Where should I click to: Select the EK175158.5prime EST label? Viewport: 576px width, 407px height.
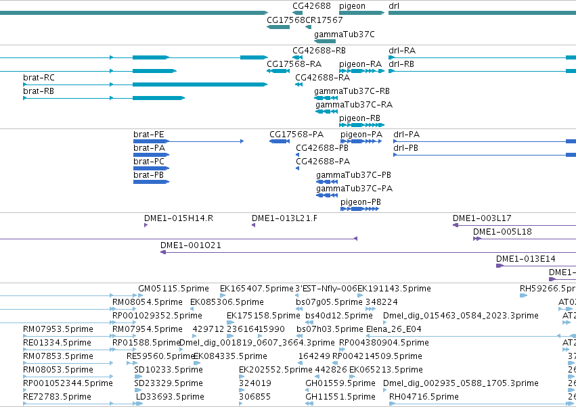[x=263, y=316]
